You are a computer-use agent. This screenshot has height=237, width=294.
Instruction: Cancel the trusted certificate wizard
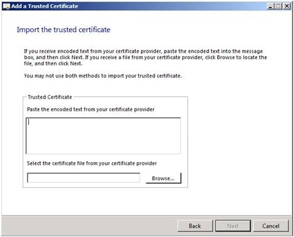pyautogui.click(x=271, y=226)
